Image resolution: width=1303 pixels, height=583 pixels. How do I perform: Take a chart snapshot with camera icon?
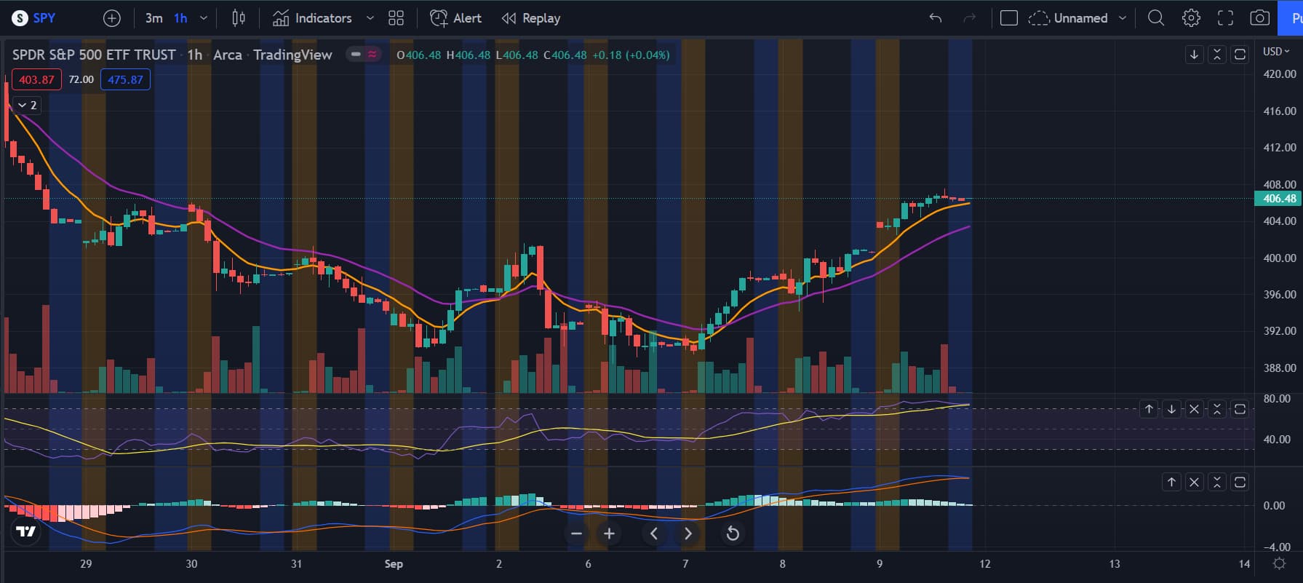click(x=1260, y=18)
